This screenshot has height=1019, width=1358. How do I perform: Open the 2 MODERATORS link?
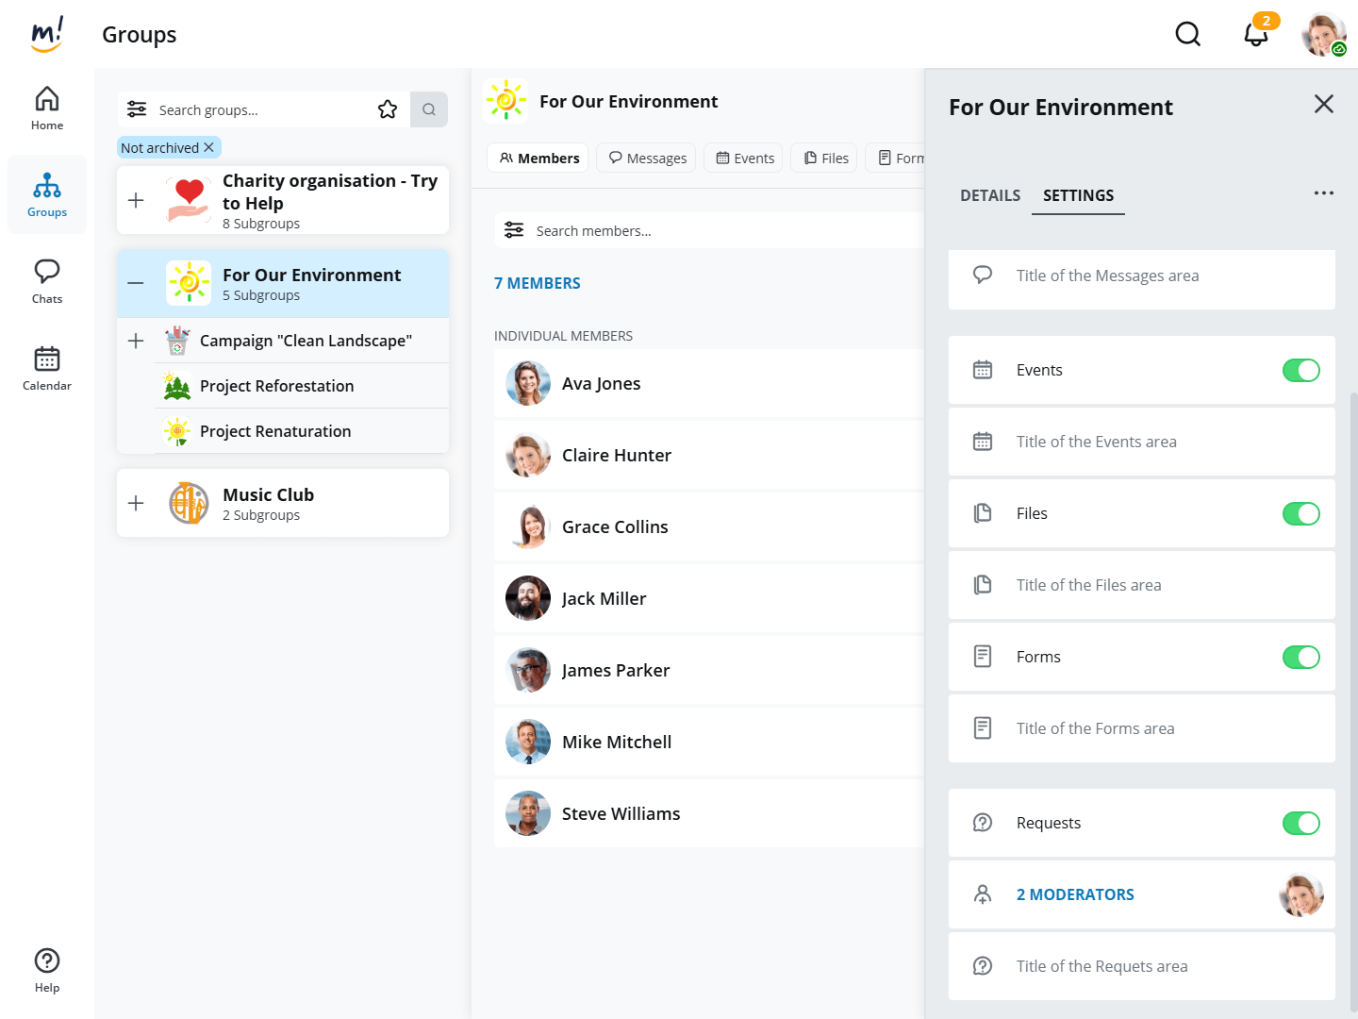click(x=1075, y=894)
